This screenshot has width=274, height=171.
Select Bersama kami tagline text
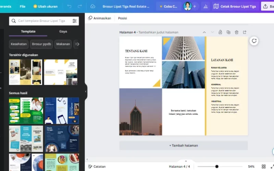point(184,112)
